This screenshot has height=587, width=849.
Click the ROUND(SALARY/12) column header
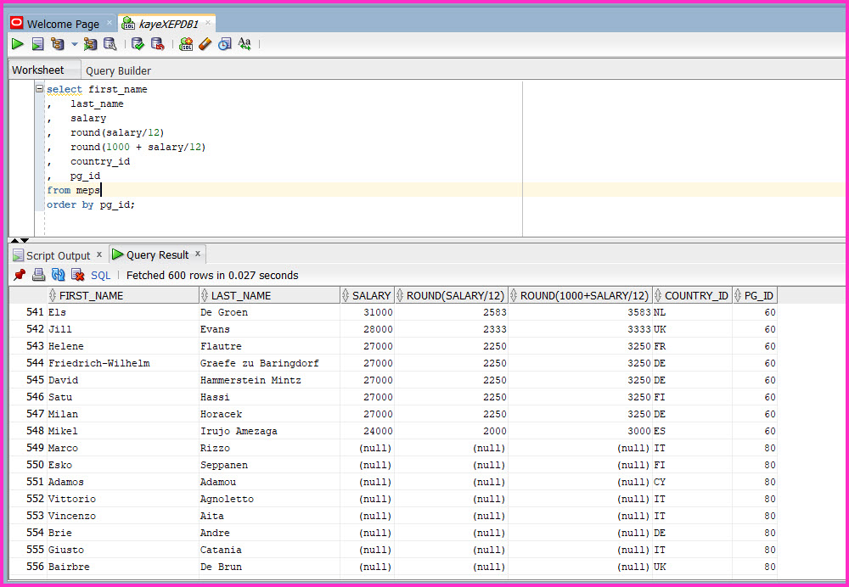452,296
